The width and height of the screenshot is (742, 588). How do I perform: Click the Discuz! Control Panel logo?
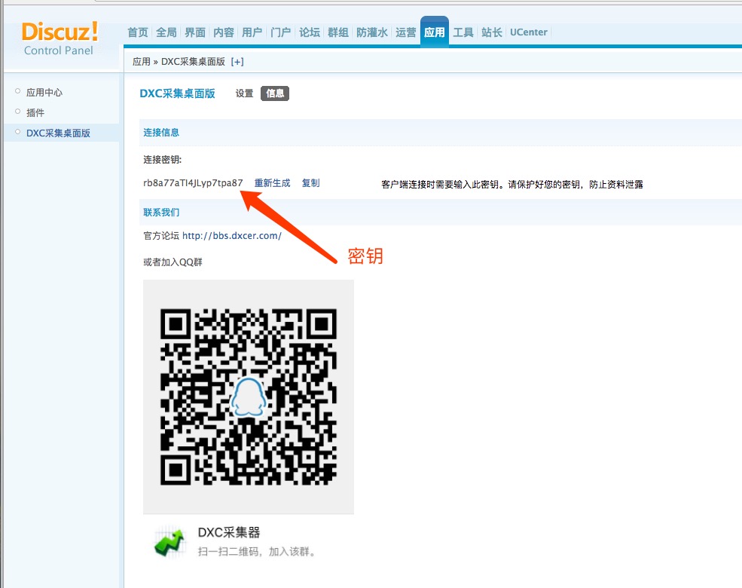pos(60,38)
